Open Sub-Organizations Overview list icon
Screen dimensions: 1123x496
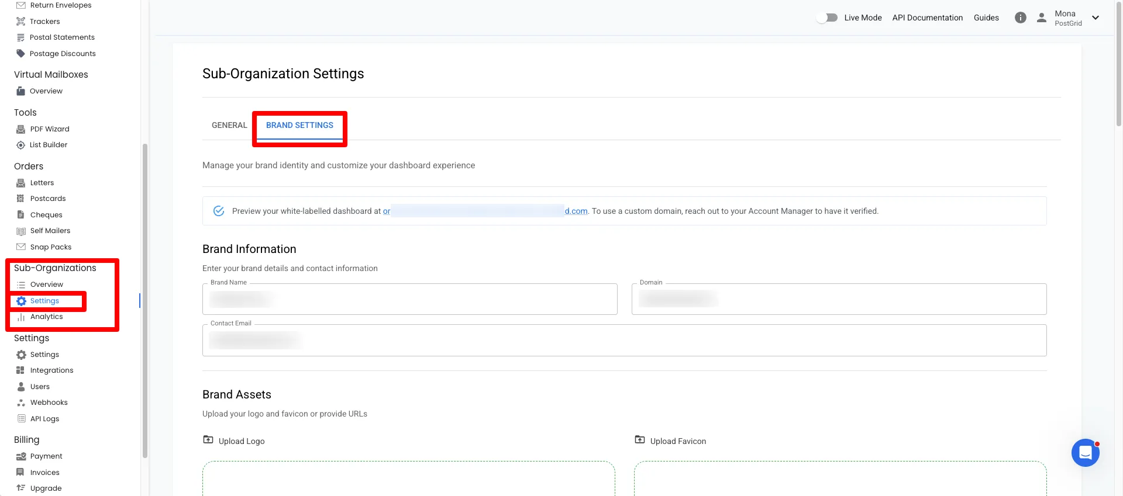pos(21,285)
